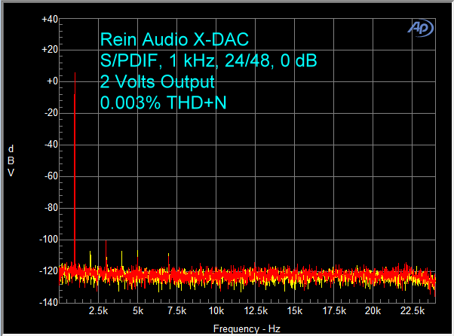Click the 10k tick on frequency axis
The image size is (454, 336).
pos(216,310)
